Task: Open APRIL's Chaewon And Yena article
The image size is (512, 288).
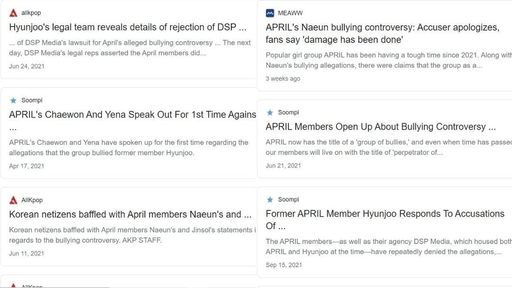Action: pos(128,114)
